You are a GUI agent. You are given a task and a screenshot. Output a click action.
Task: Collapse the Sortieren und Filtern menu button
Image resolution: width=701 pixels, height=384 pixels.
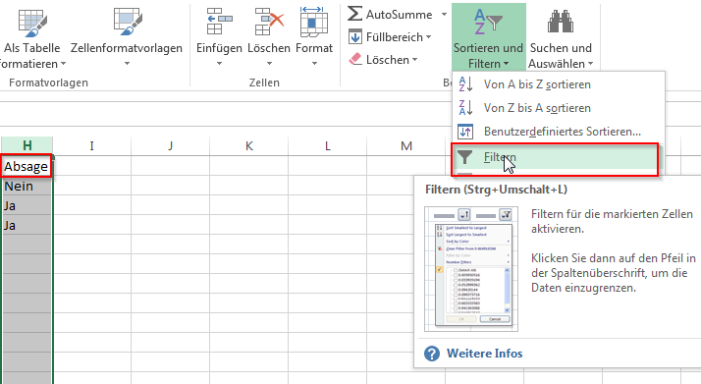(488, 37)
